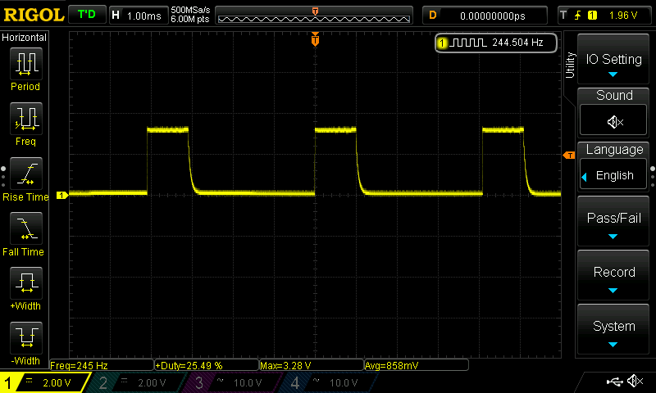
Task: Change the Language English selection
Action: (613, 175)
